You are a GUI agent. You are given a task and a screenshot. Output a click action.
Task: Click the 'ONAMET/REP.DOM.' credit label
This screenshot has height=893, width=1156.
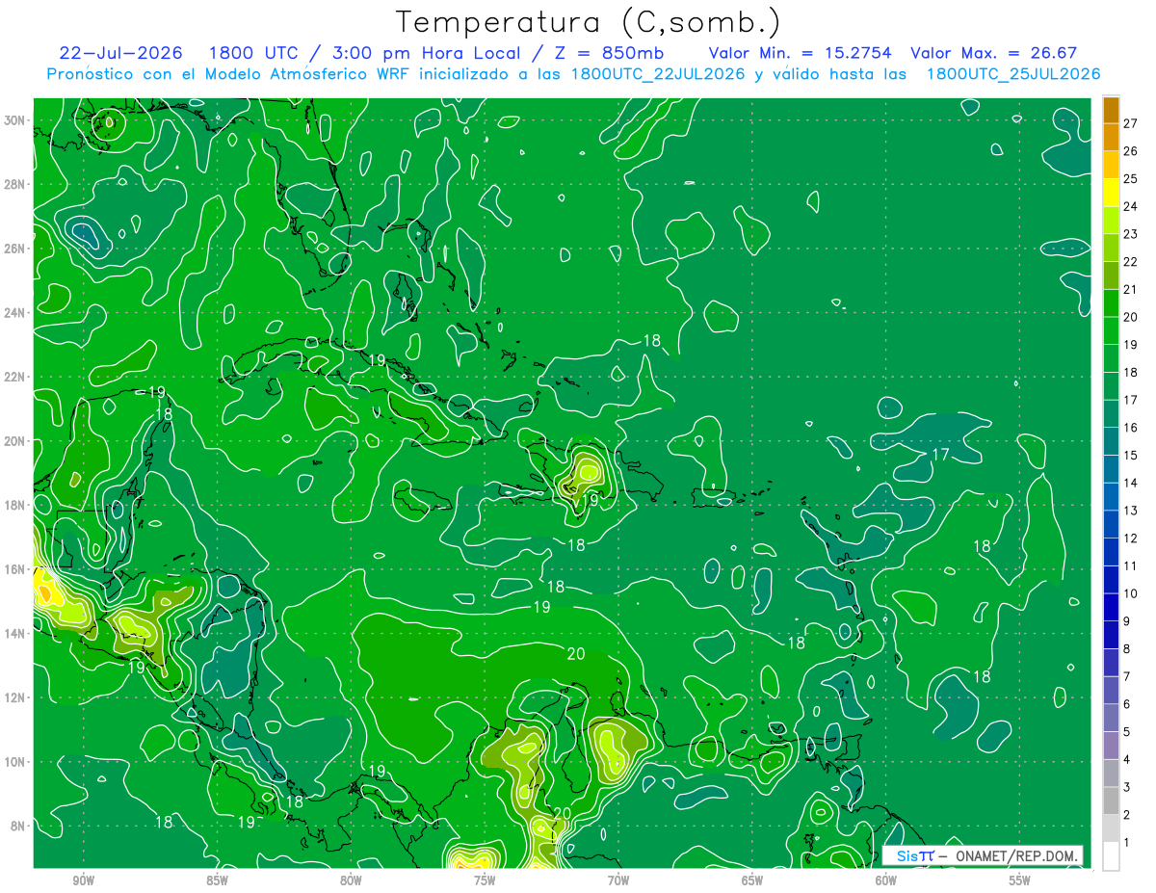pos(1014,856)
